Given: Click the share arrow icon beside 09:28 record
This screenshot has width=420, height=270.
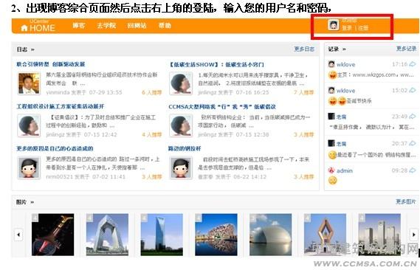Looking at the screenshot, I should [x=413, y=170].
